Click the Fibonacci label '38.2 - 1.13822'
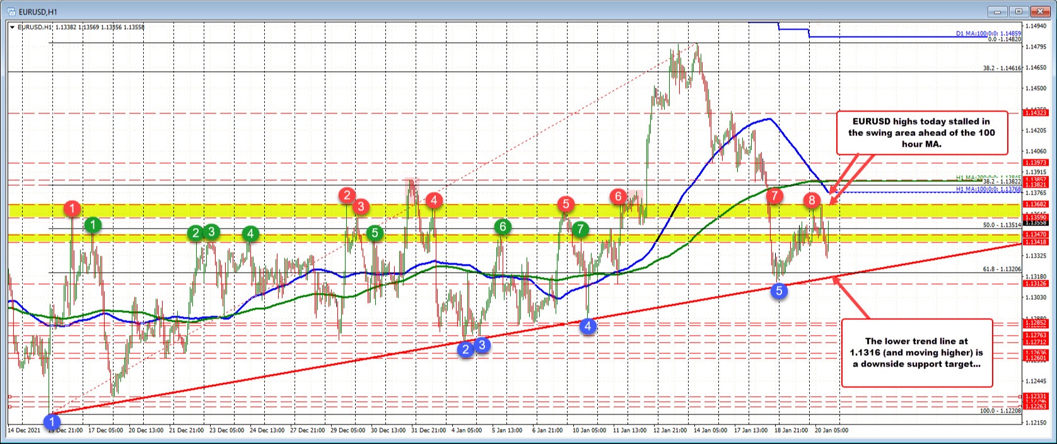 1002,181
